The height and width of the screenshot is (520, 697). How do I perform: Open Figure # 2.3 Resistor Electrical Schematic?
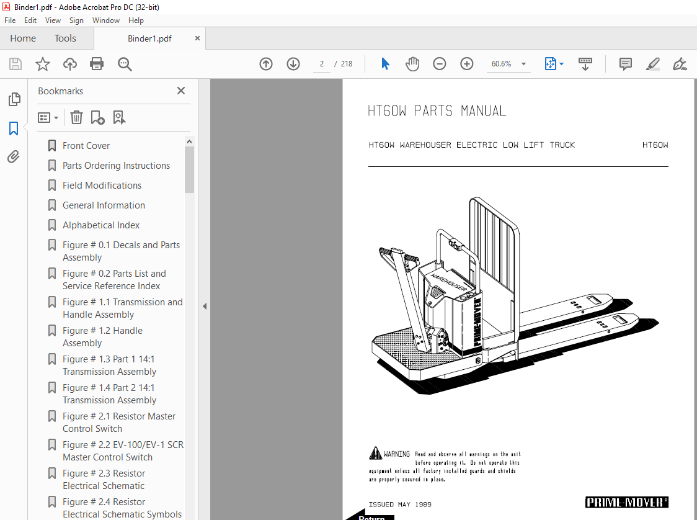coord(104,480)
